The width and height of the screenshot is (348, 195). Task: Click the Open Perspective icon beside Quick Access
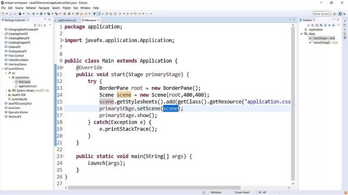coord(334,14)
